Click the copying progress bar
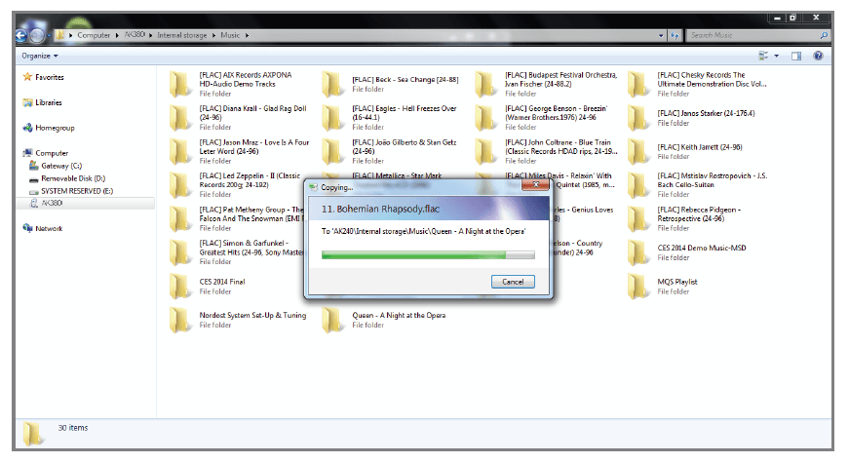Viewport: 849px width, 463px height. [428, 255]
